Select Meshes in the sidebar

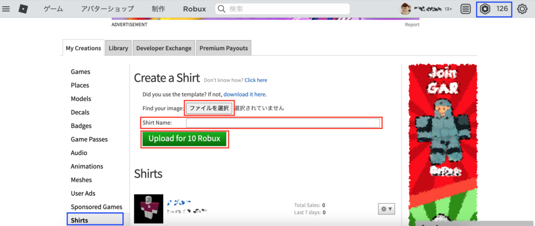point(81,180)
